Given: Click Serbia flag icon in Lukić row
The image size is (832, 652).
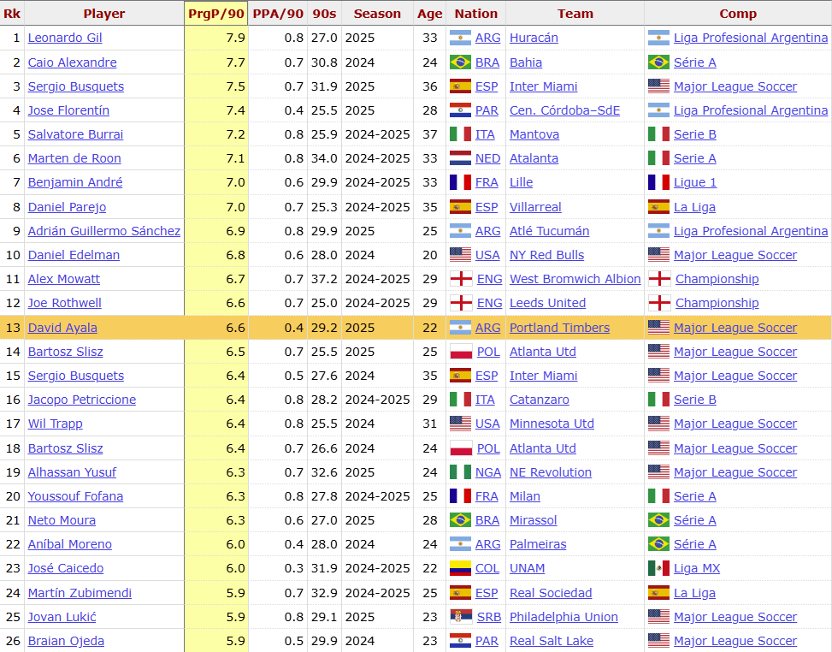Looking at the screenshot, I should (x=460, y=617).
